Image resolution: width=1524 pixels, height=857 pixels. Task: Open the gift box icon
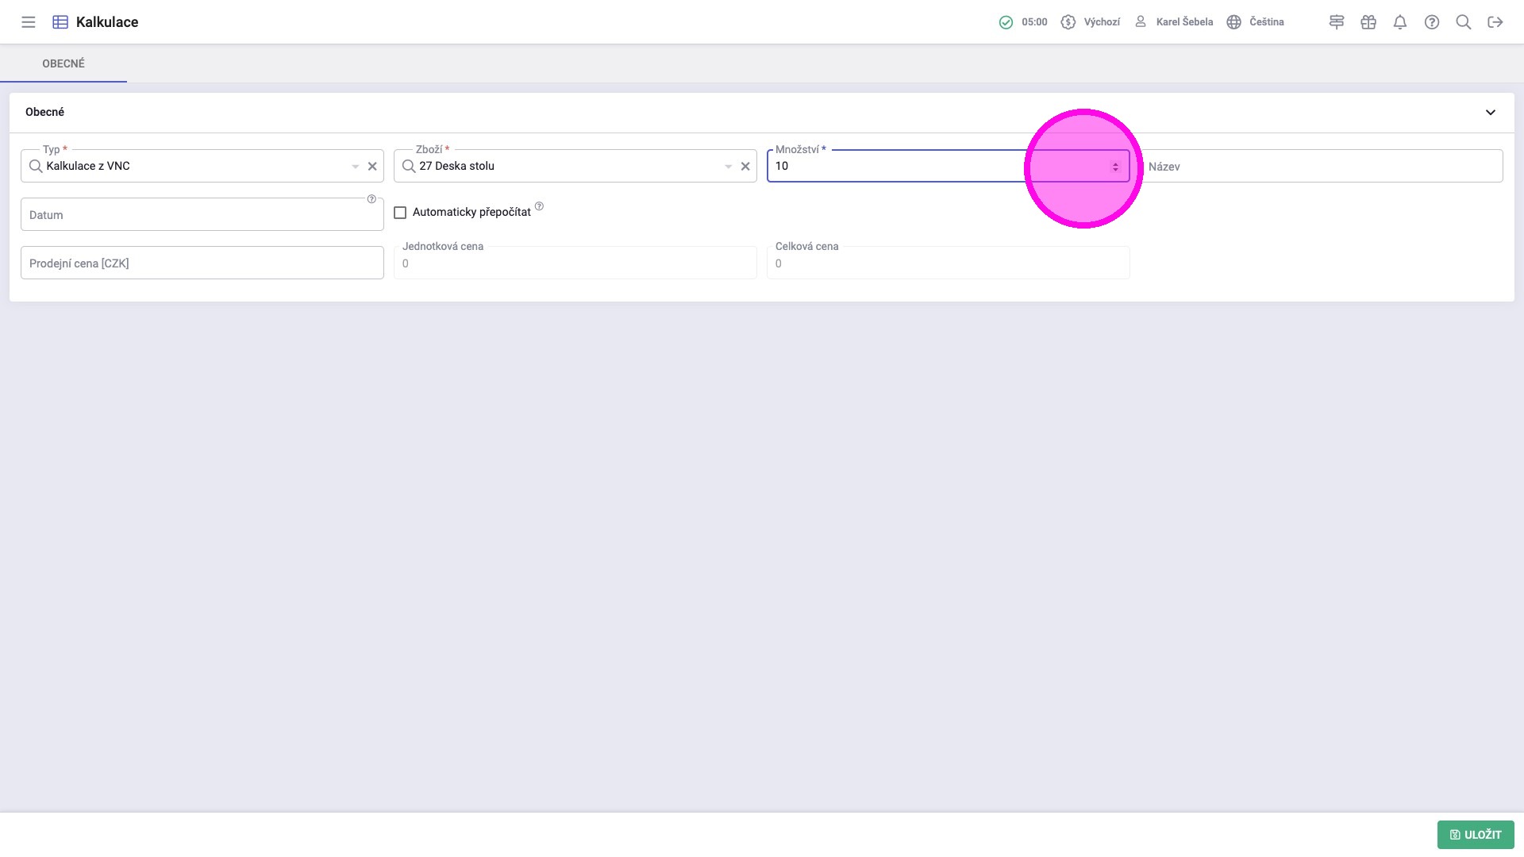[1368, 22]
